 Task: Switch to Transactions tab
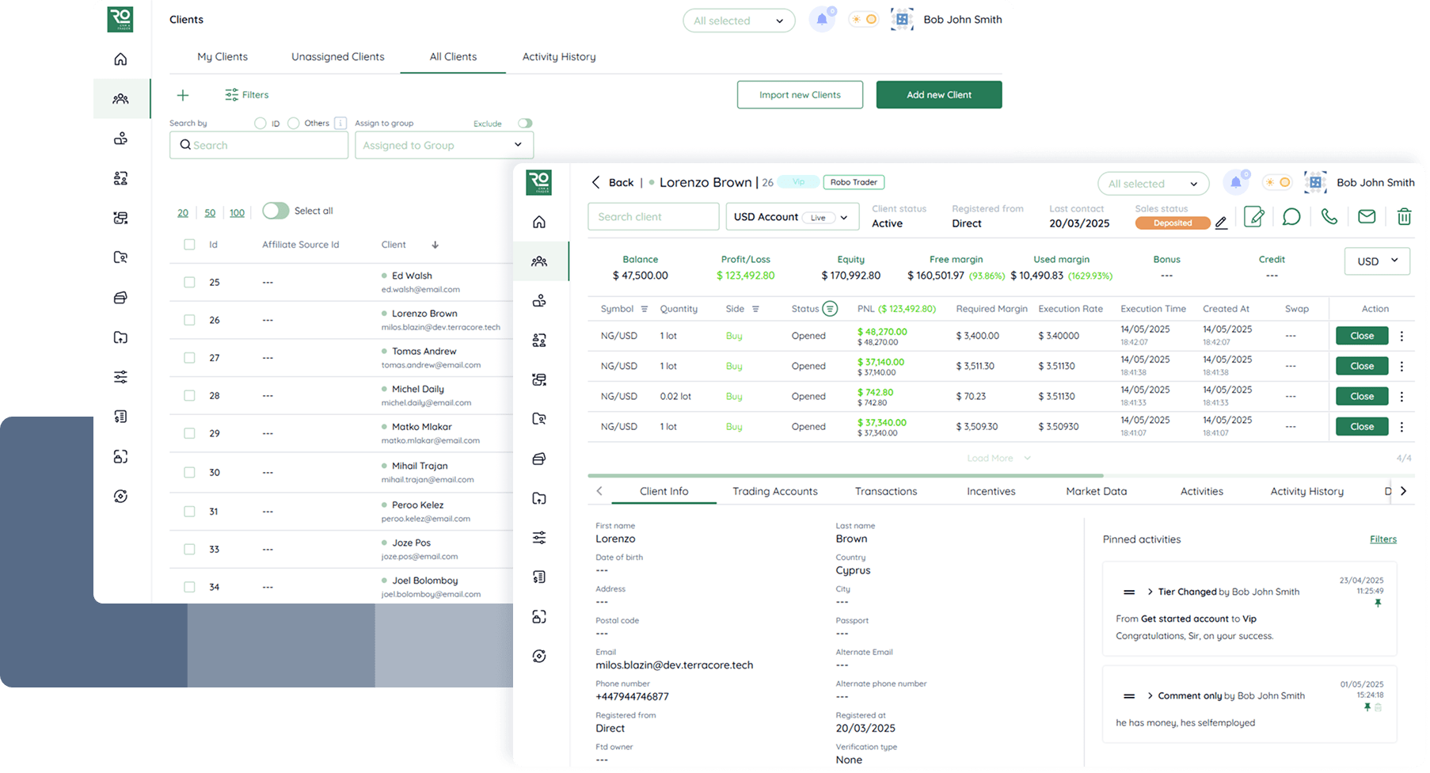tap(886, 491)
